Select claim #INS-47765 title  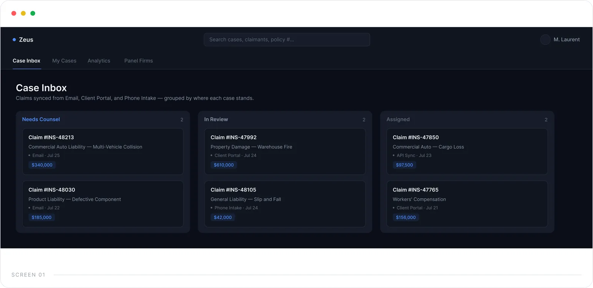coord(415,190)
